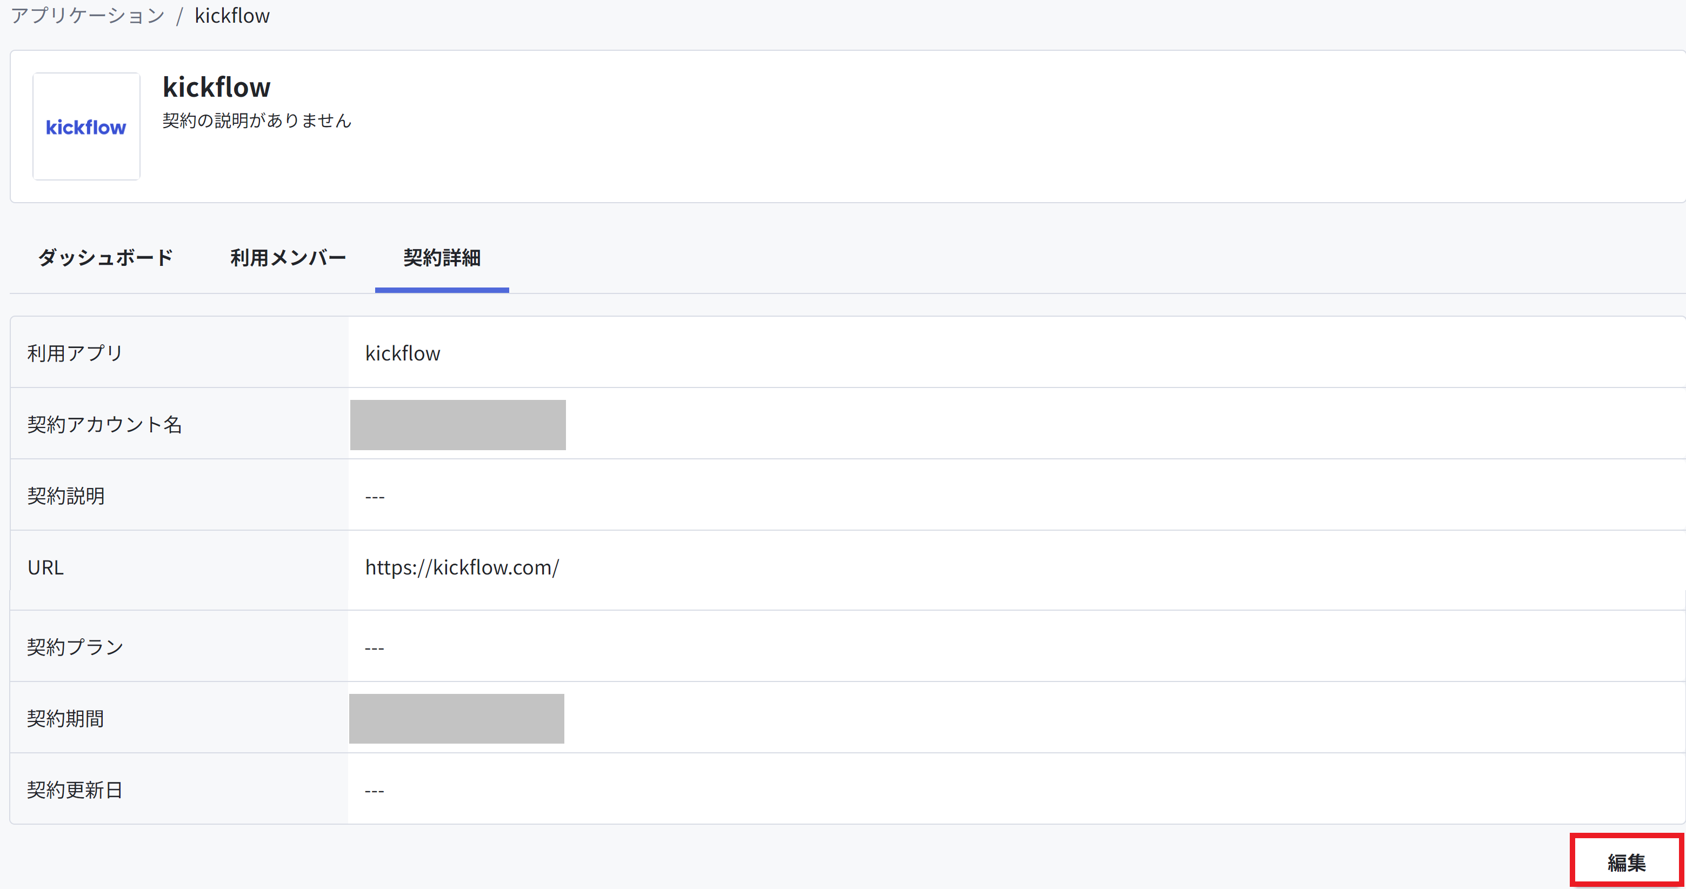Click the 契約の説明がありません text
1686x889 pixels.
tap(257, 121)
